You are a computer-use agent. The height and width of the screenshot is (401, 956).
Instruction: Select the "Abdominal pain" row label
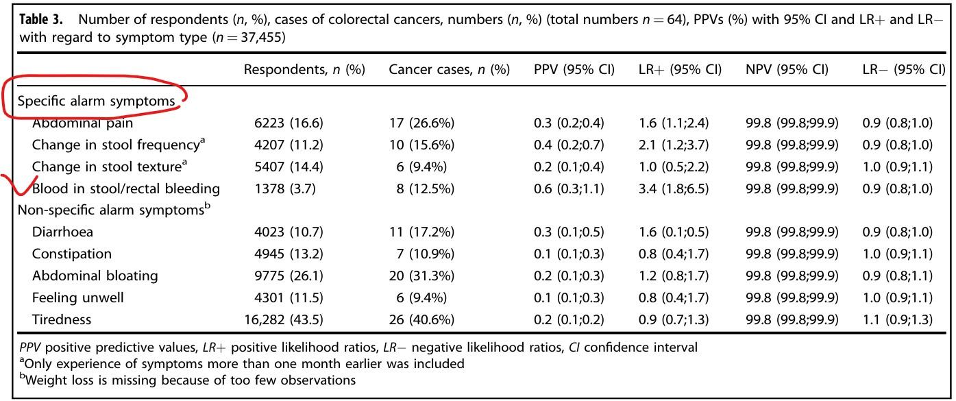point(83,123)
